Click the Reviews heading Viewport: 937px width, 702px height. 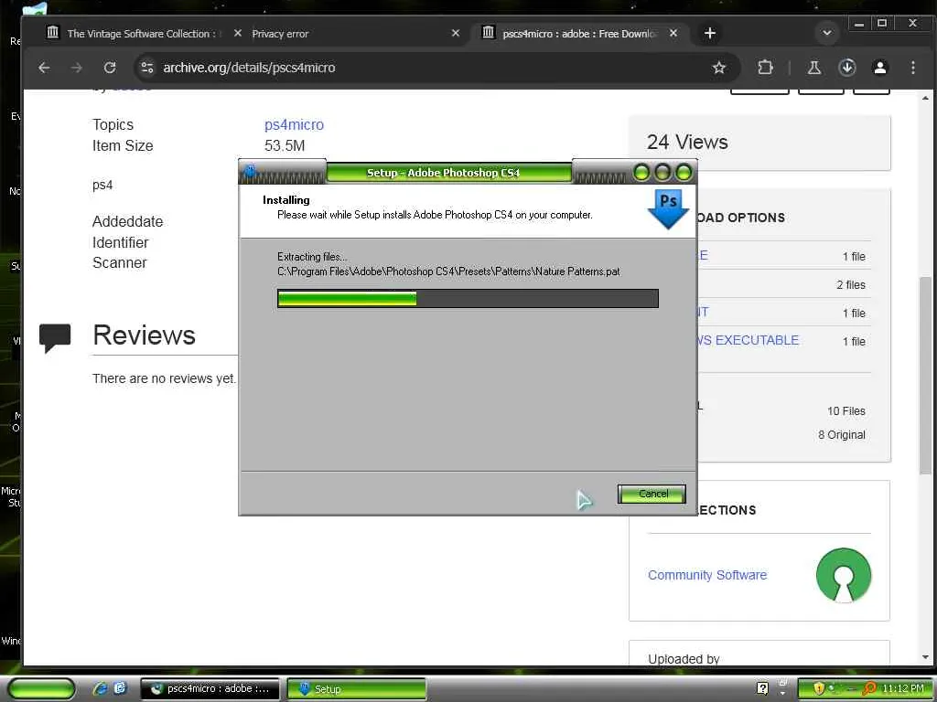pyautogui.click(x=144, y=335)
